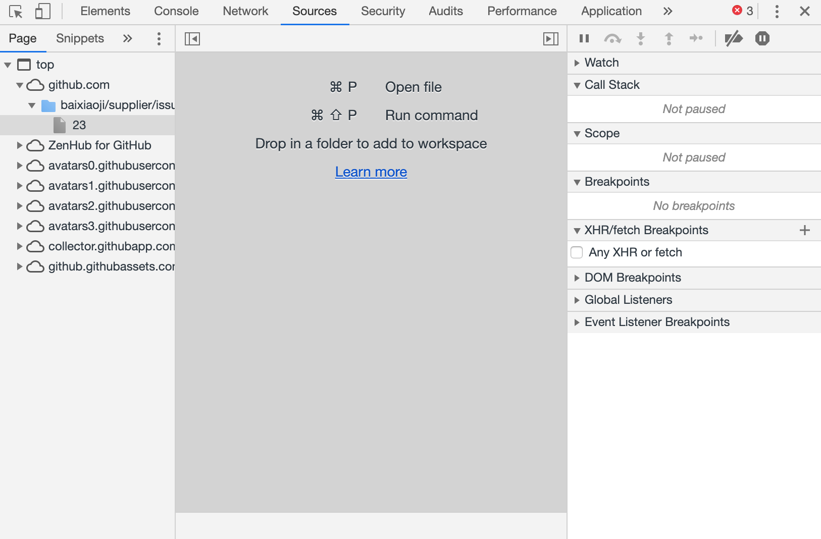
Task: Step into next function call
Action: point(641,38)
